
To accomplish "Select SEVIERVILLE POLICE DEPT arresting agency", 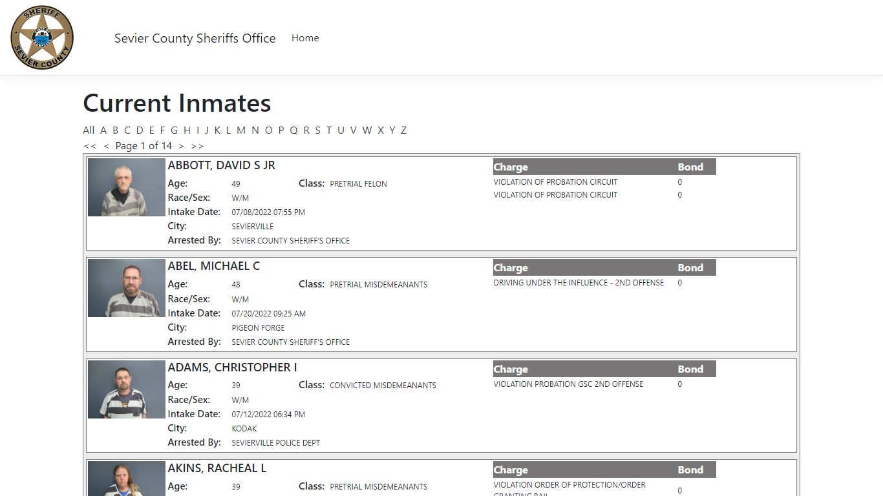I will tap(276, 443).
